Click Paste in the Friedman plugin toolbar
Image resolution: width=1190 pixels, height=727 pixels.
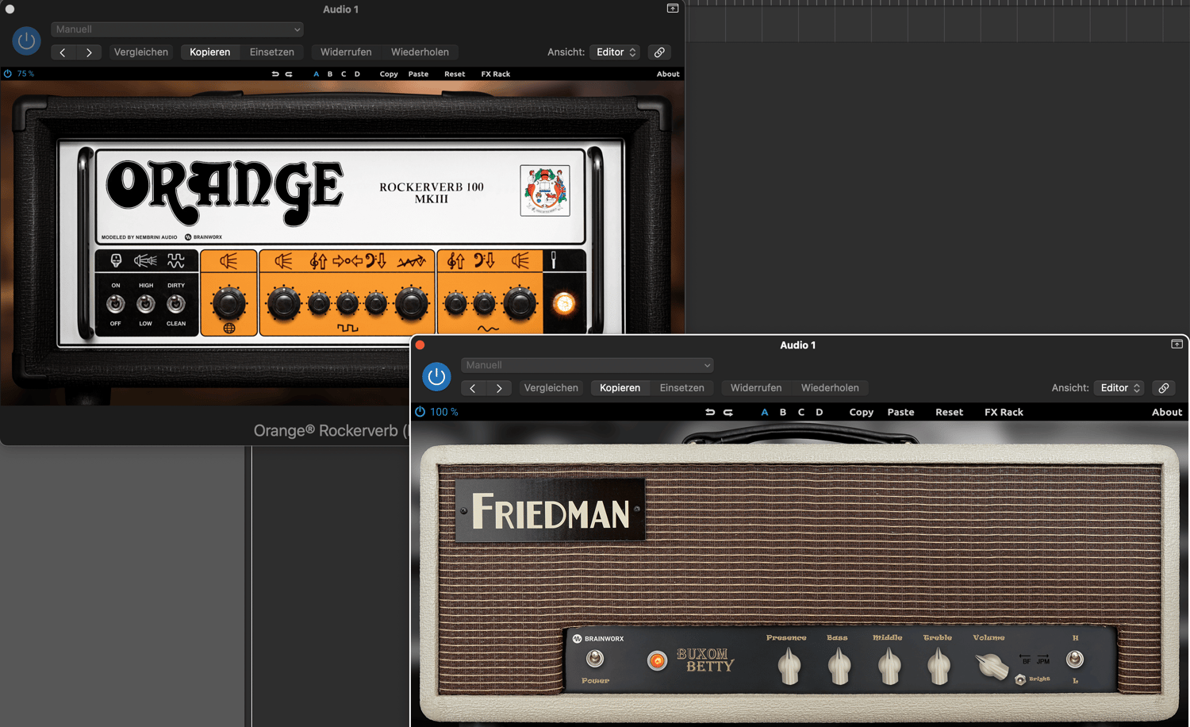tap(901, 412)
